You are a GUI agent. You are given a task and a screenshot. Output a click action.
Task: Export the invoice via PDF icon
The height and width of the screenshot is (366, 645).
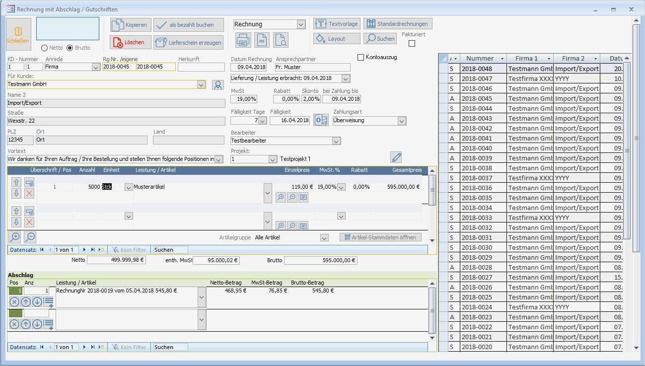[x=262, y=40]
